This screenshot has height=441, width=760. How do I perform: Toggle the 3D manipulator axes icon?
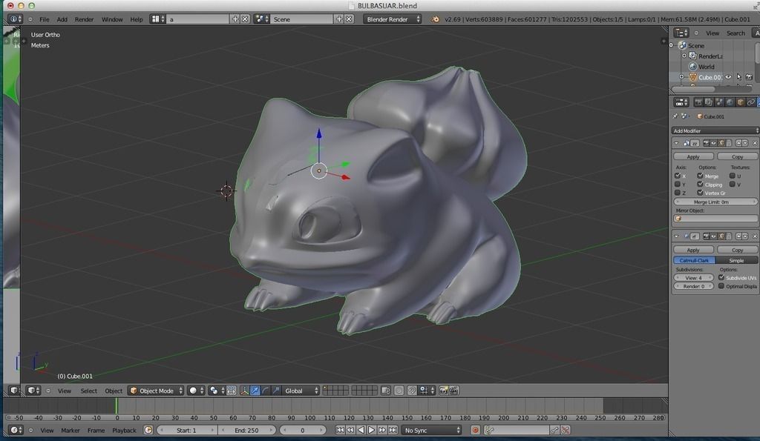[x=245, y=391]
